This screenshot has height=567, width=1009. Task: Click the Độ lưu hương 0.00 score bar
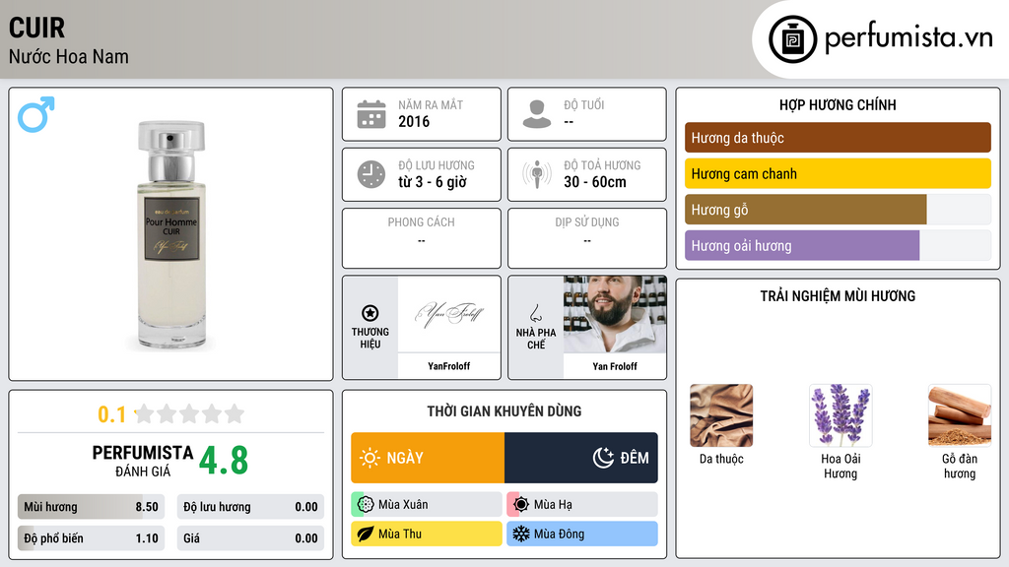pyautogui.click(x=250, y=507)
